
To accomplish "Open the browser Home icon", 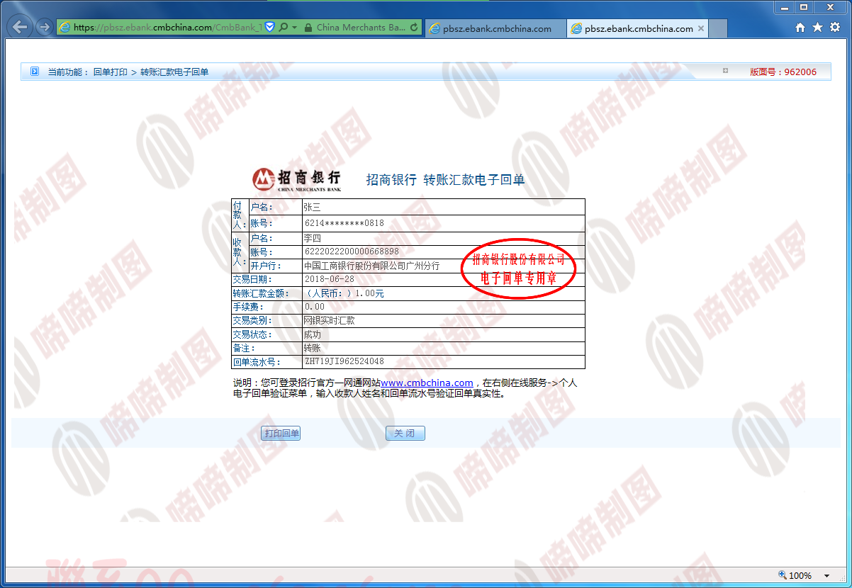I will pyautogui.click(x=800, y=28).
